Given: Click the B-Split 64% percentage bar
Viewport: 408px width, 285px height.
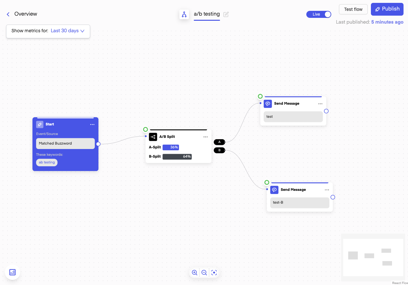Looking at the screenshot, I should point(177,157).
